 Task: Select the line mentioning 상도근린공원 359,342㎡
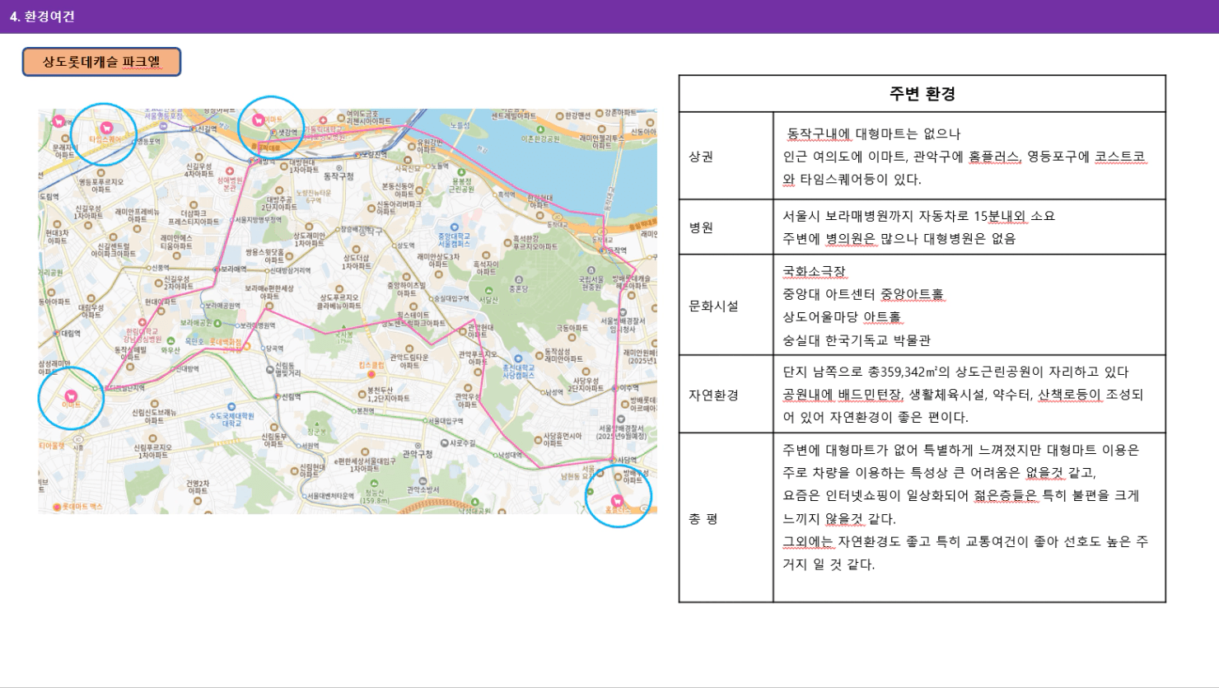(955, 372)
